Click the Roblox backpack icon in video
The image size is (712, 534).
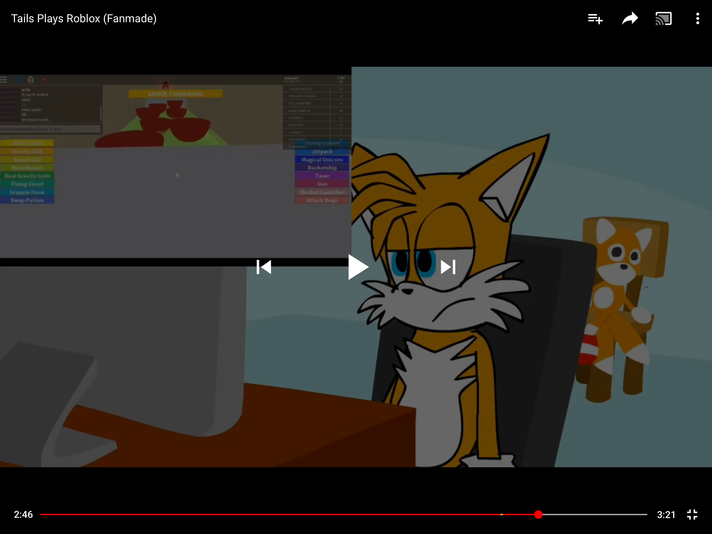[x=31, y=80]
